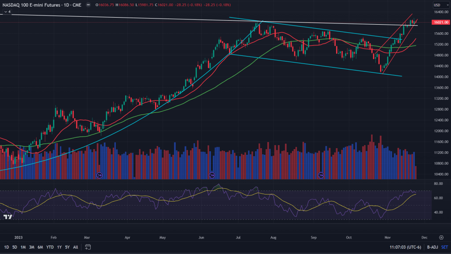Select the 6M date range
Viewport: 451px width, 254px height.
click(x=40, y=247)
